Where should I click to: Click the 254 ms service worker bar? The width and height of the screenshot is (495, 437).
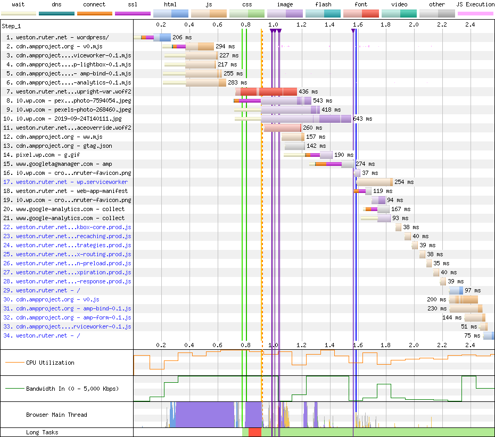tap(374, 182)
